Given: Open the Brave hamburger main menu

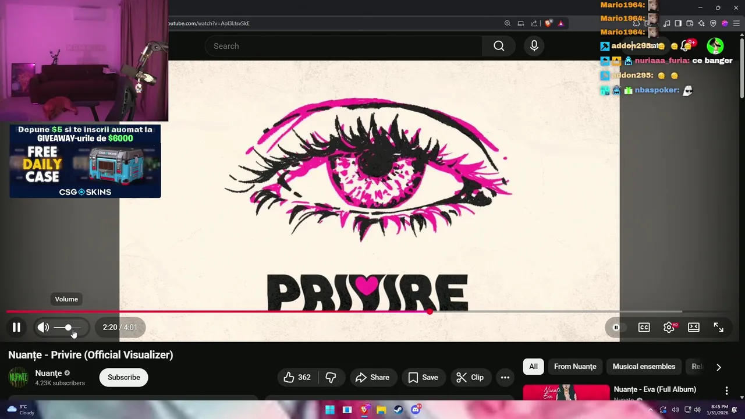Looking at the screenshot, I should click(x=736, y=23).
